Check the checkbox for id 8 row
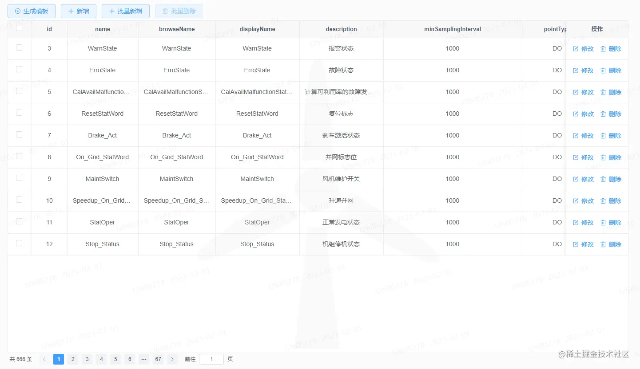 (19, 156)
